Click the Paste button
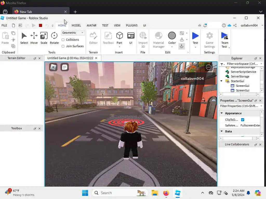This screenshot has width=266, height=199. tap(5, 38)
